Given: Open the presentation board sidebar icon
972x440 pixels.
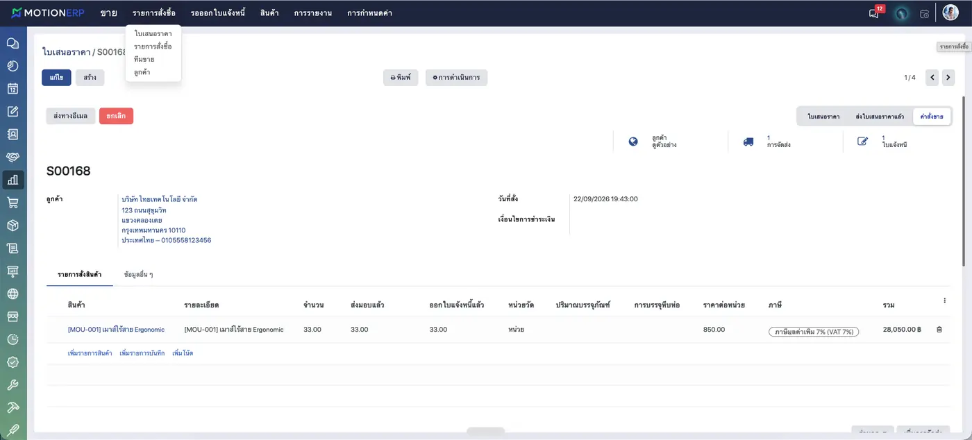Looking at the screenshot, I should point(12,271).
